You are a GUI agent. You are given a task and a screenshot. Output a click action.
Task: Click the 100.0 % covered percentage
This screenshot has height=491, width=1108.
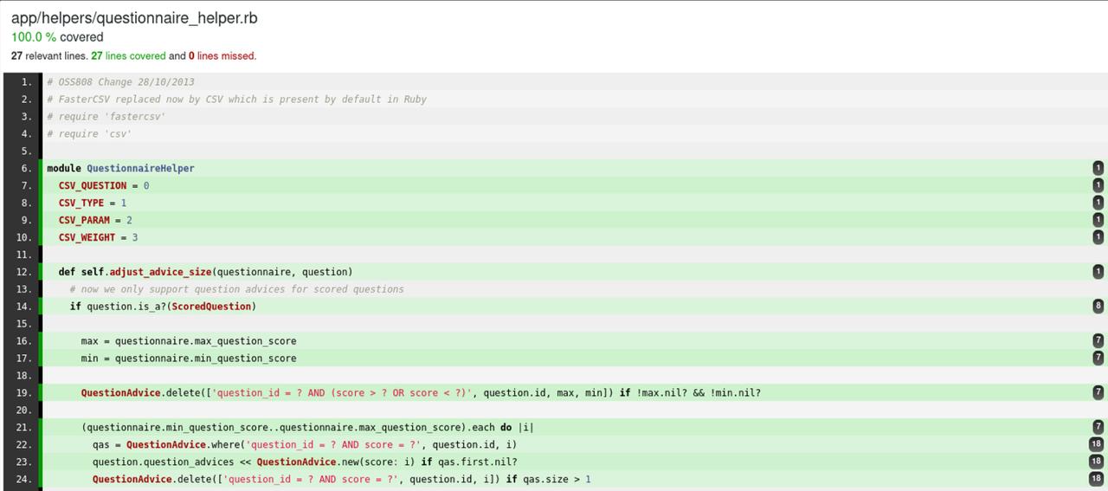[57, 37]
